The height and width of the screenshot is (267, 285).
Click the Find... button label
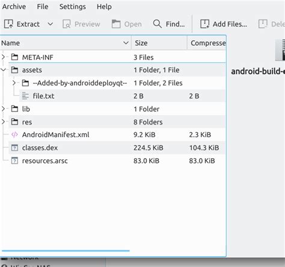tap(176, 24)
